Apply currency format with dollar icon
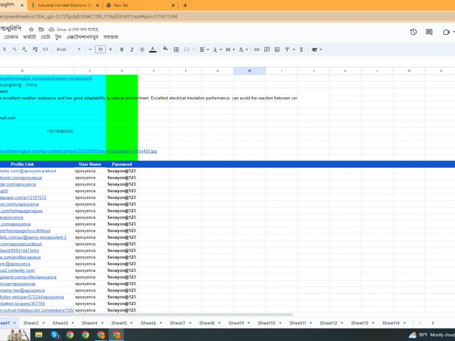The image size is (455, 341). [5, 49]
